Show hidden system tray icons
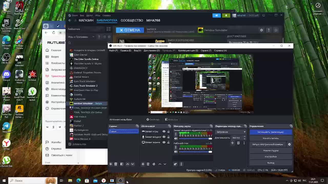The width and height of the screenshot is (328, 184). 287,181
